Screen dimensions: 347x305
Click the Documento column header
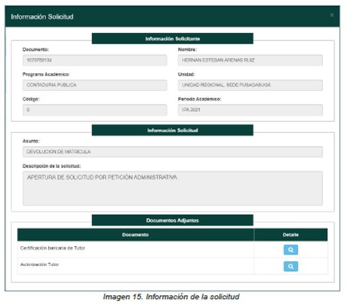[136, 235]
